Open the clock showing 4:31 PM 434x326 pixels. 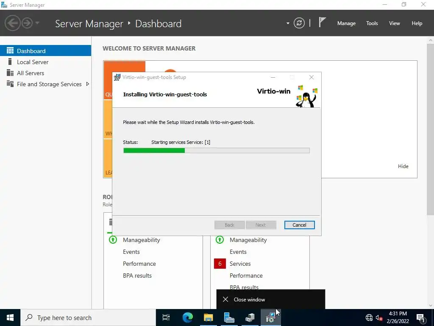tap(398, 318)
